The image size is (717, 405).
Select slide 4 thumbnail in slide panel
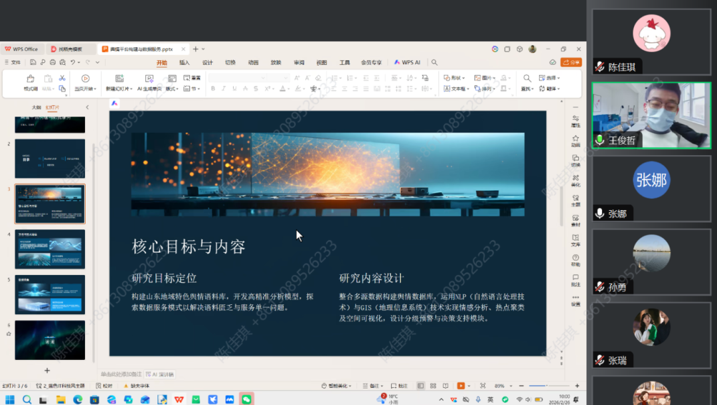(50, 249)
